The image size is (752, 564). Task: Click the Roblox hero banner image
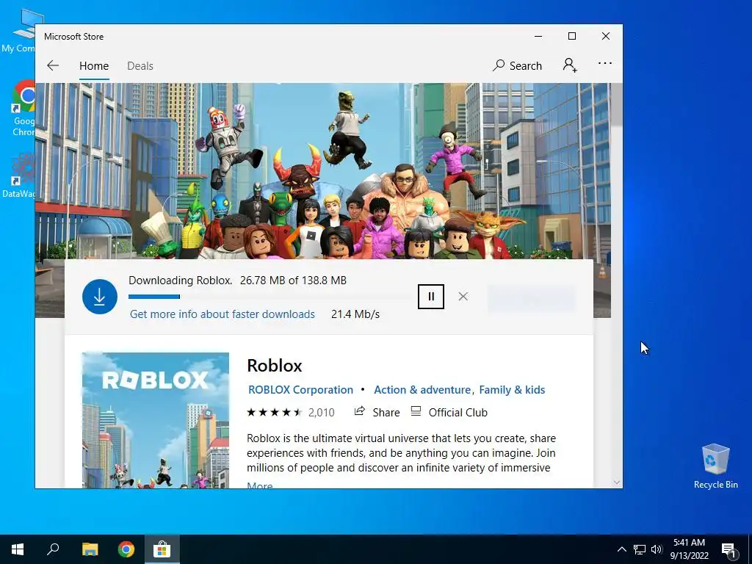coord(323,171)
